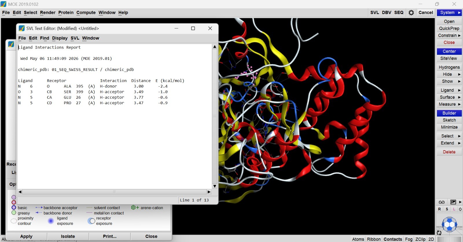
Task: Toggle ZClip in the bottom bar
Action: click(x=420, y=239)
